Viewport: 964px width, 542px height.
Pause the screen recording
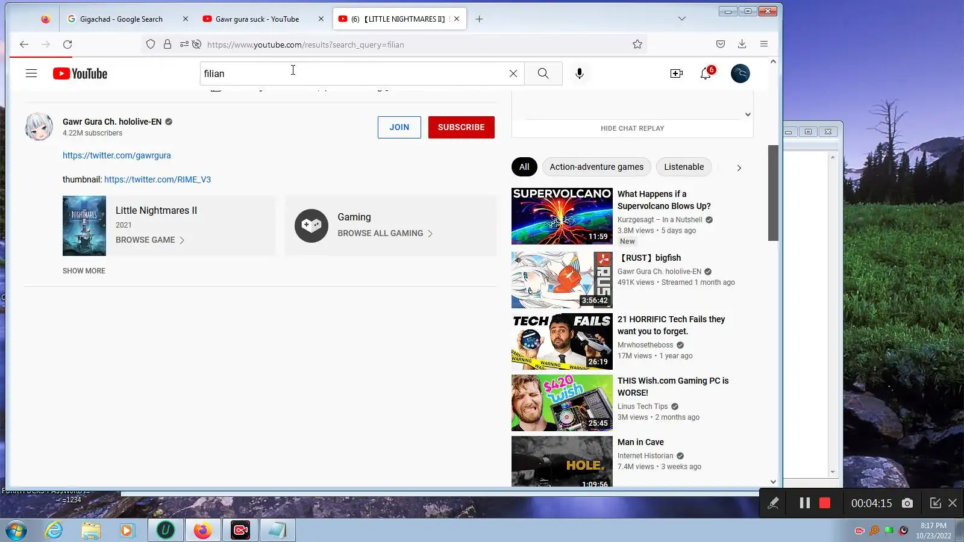[805, 503]
